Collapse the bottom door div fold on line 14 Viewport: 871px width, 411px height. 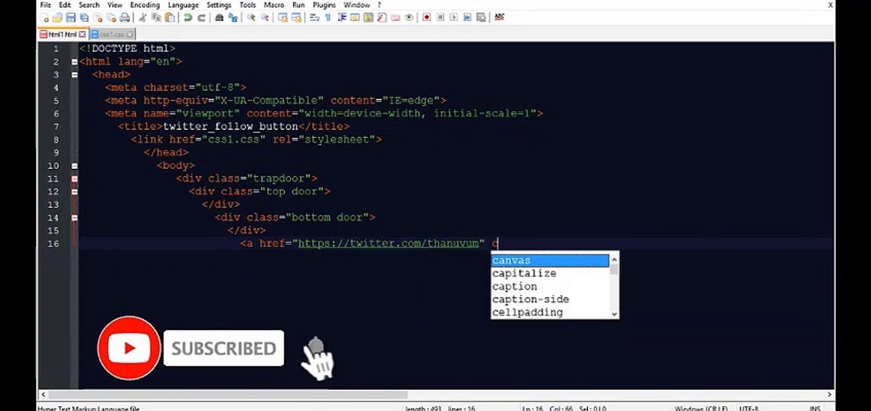[x=75, y=217]
